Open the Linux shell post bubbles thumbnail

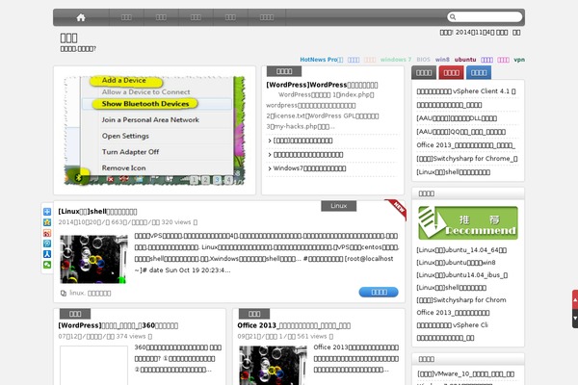click(x=93, y=259)
